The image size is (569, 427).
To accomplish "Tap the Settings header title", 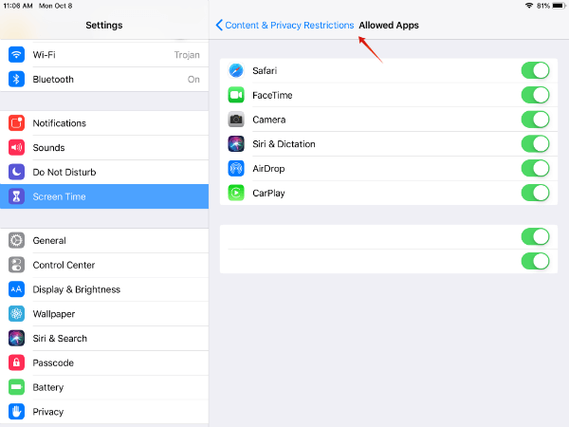I will 104,25.
